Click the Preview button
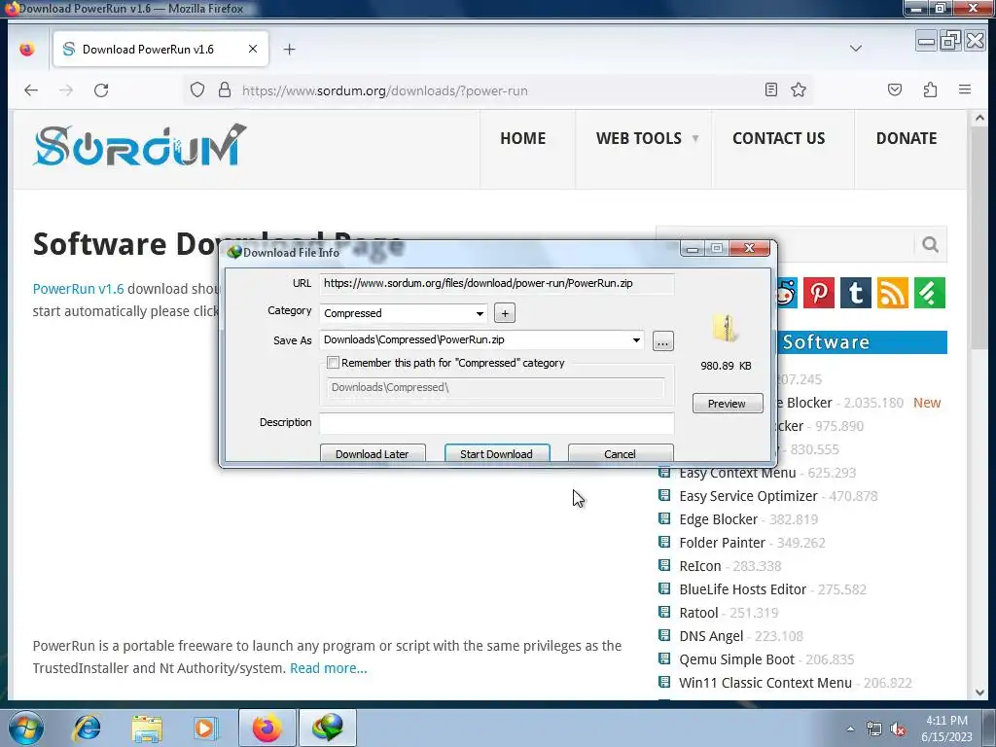Screen dimensions: 996x747 (x=728, y=404)
